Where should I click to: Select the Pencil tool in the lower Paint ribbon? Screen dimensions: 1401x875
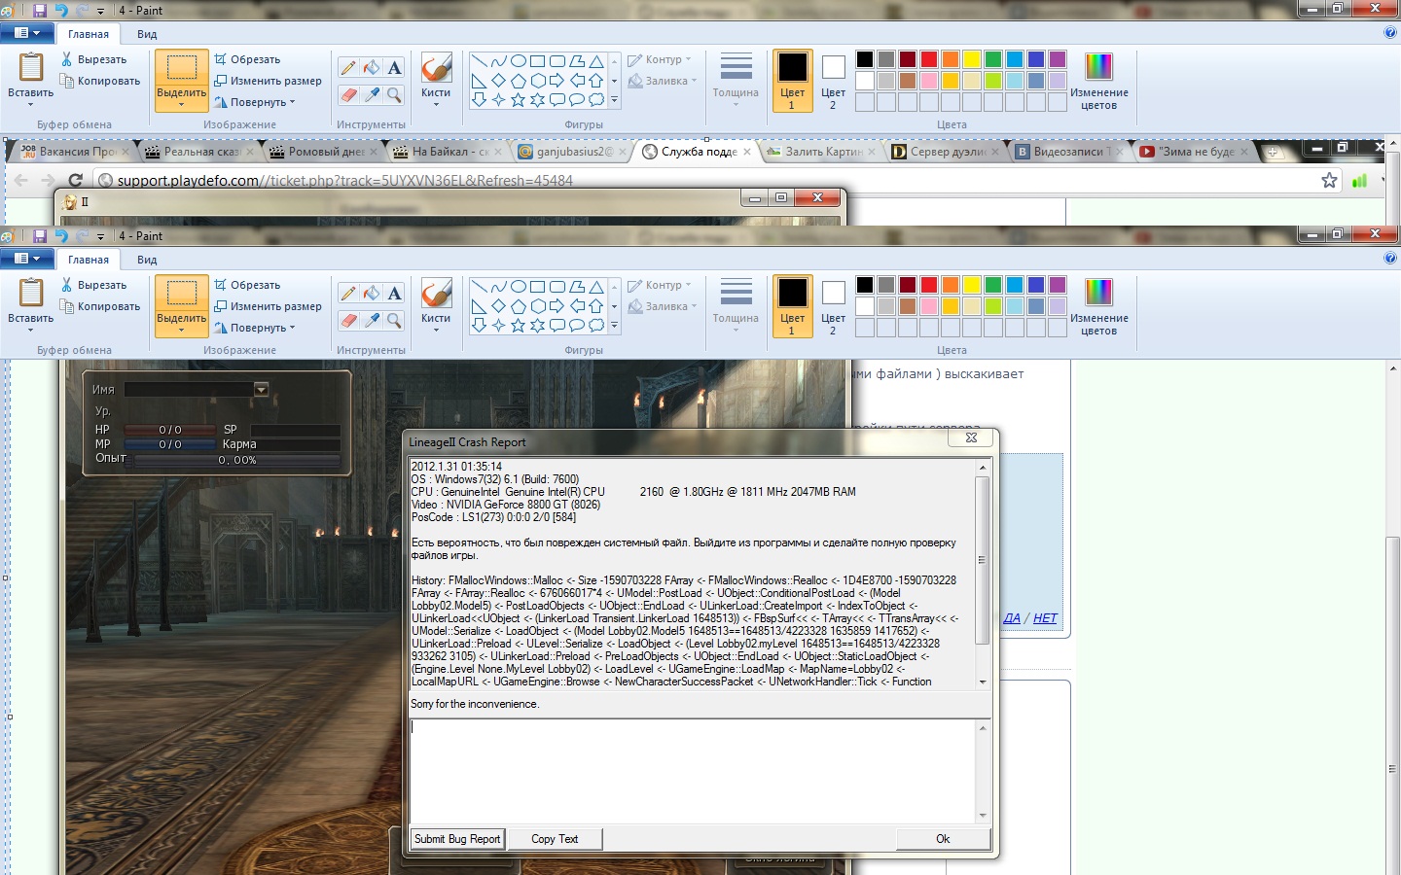pyautogui.click(x=348, y=294)
